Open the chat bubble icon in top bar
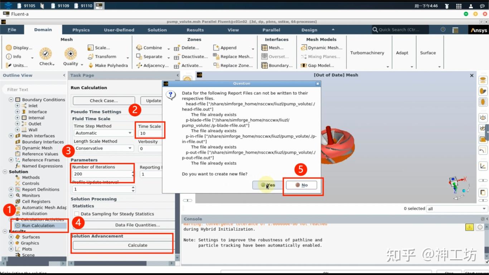Viewport: 489px width, 275px height. click(482, 6)
